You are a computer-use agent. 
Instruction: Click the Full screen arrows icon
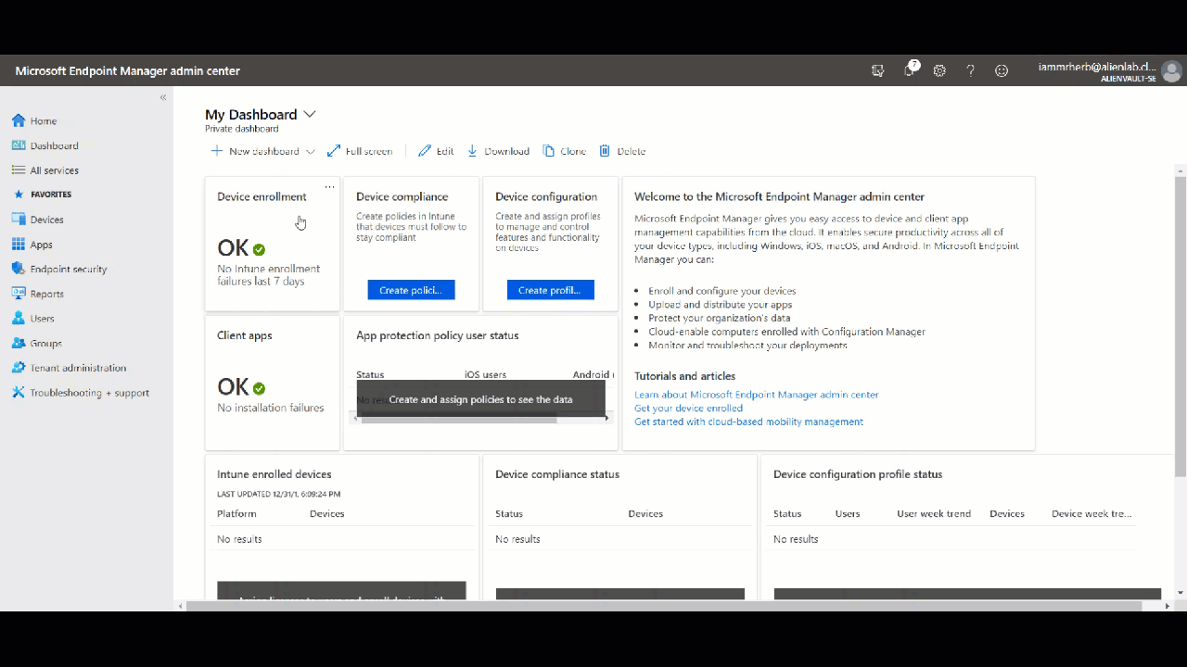click(x=334, y=151)
